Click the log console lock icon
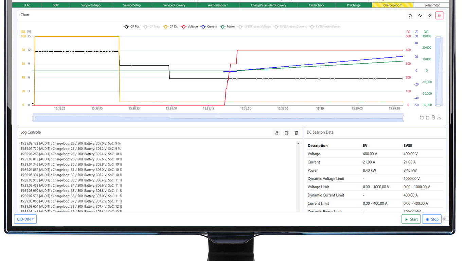464x261 pixels. 276,133
